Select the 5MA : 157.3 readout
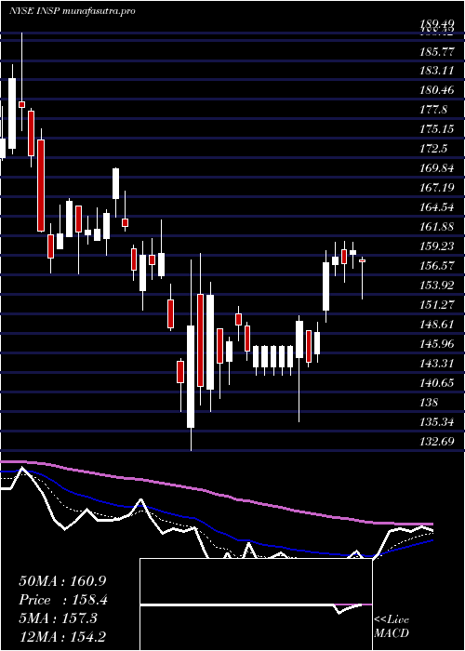Screen dimensions: 465x651 click(x=58, y=618)
